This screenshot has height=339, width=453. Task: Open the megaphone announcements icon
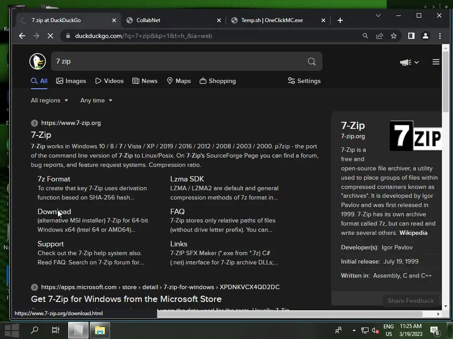(406, 62)
